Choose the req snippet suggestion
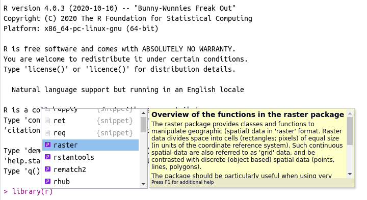 (x=90, y=133)
